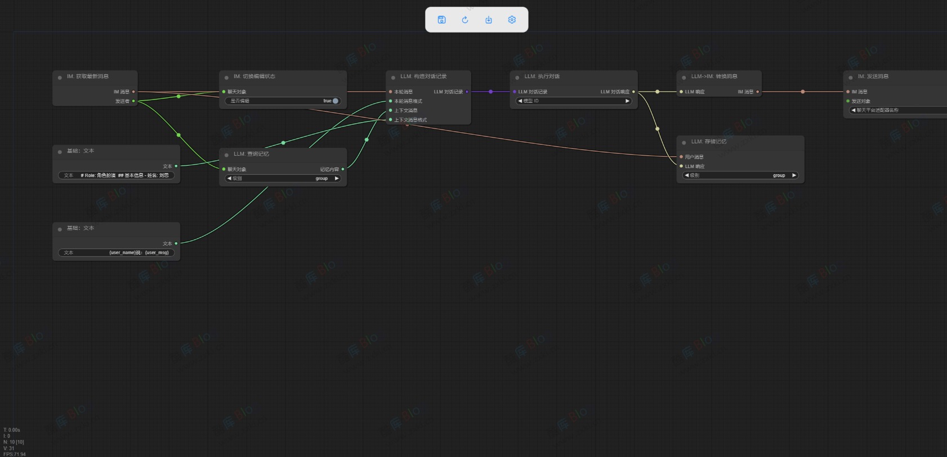Open settings via the gear icon

(512, 20)
